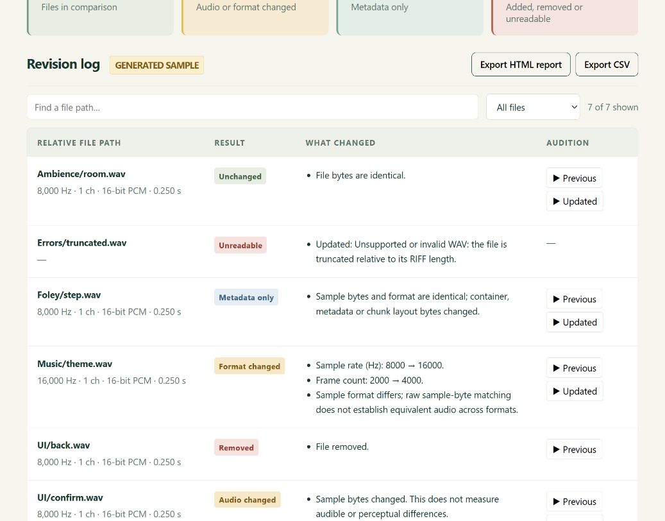Select the UI/back.wav file path
The image size is (665, 521).
point(63,445)
